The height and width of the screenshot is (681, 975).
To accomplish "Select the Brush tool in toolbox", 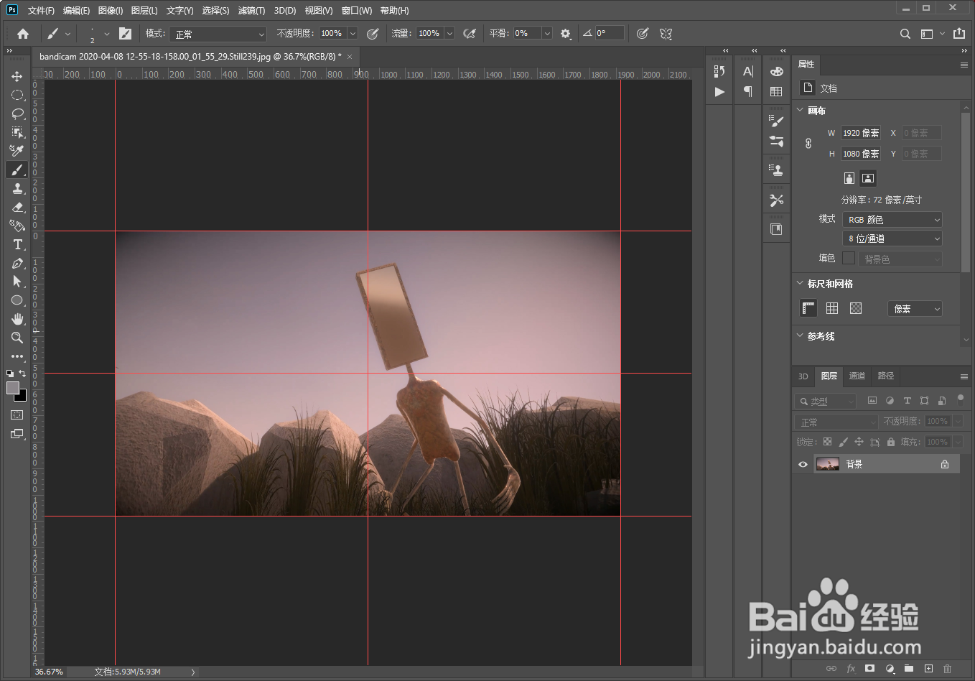I will 17,170.
